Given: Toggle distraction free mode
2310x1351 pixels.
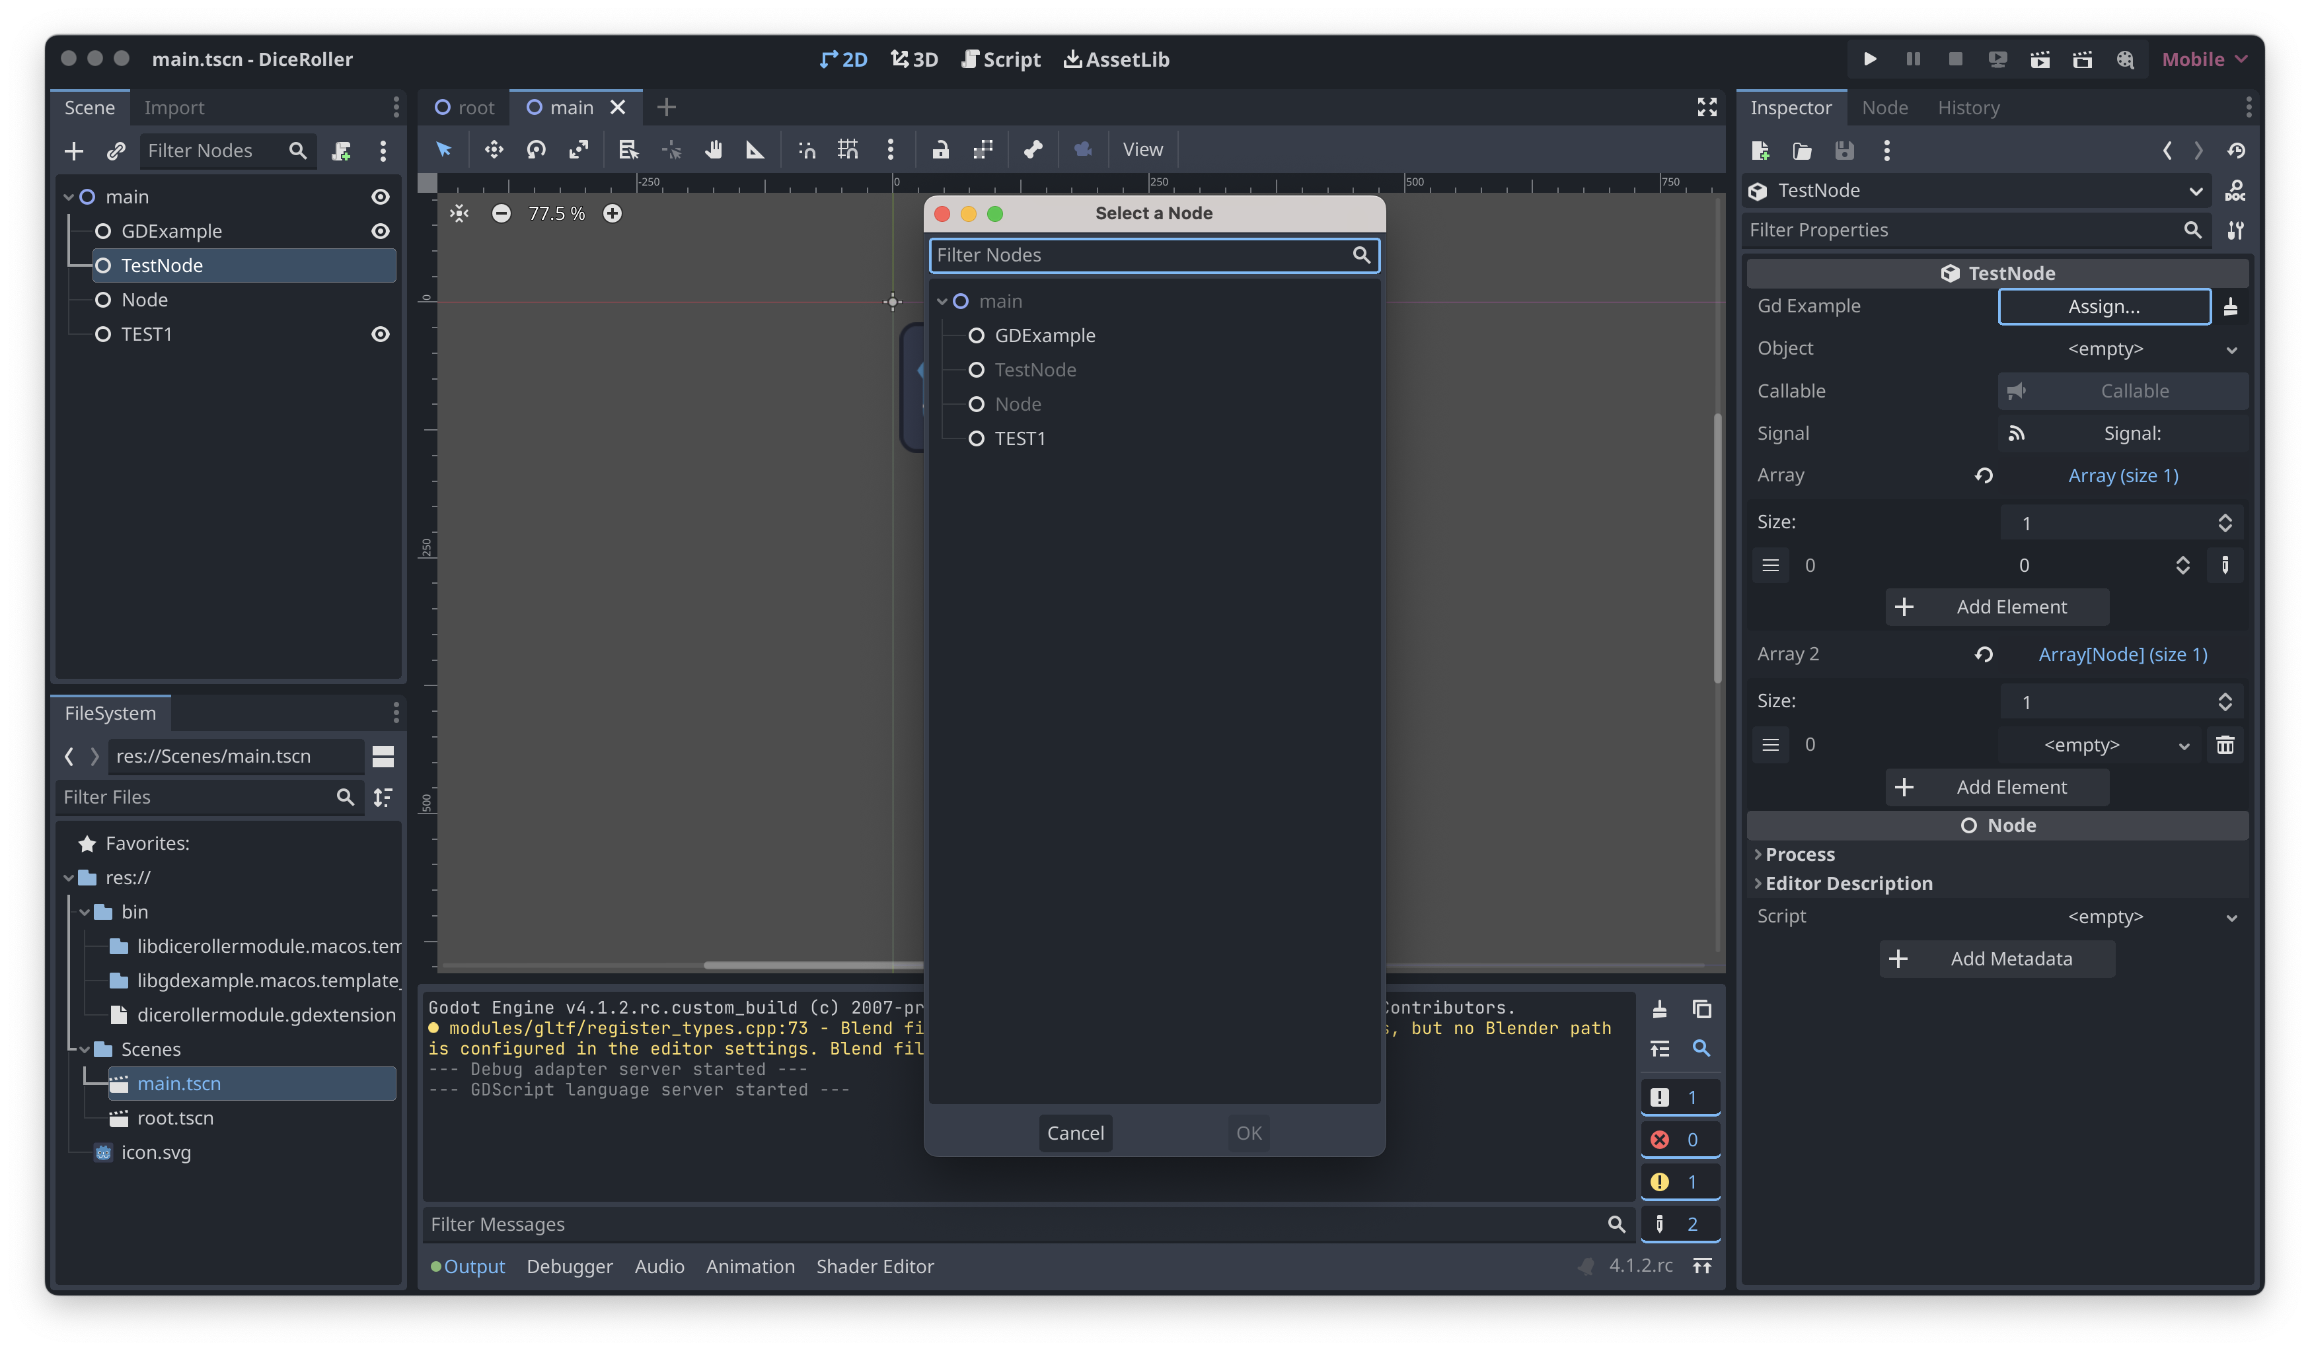Looking at the screenshot, I should (x=1707, y=107).
